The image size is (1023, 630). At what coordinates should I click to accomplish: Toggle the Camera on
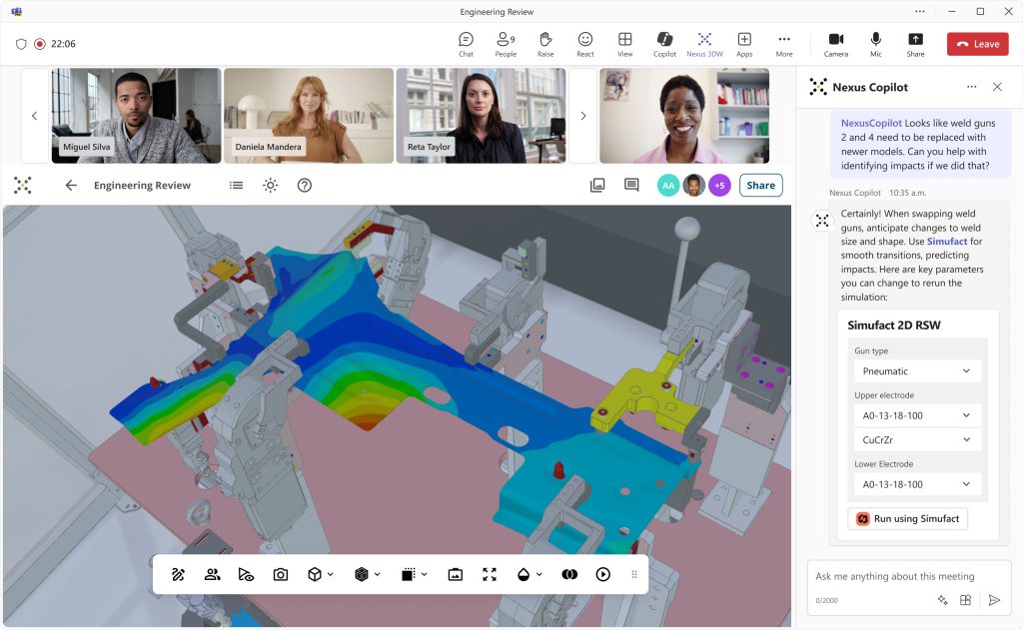point(836,43)
